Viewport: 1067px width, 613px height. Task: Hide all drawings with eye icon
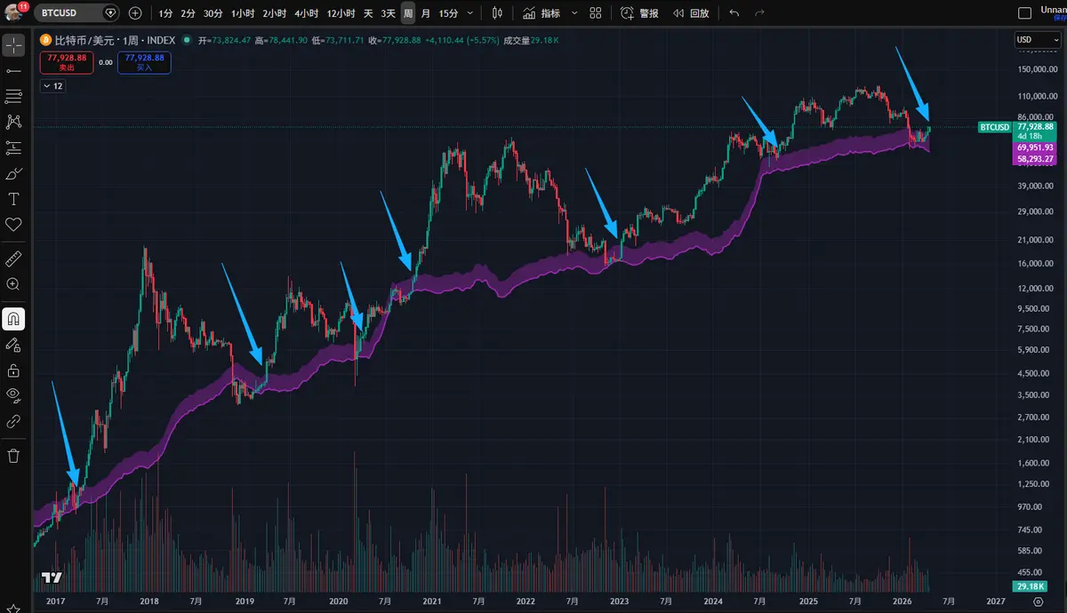13,395
